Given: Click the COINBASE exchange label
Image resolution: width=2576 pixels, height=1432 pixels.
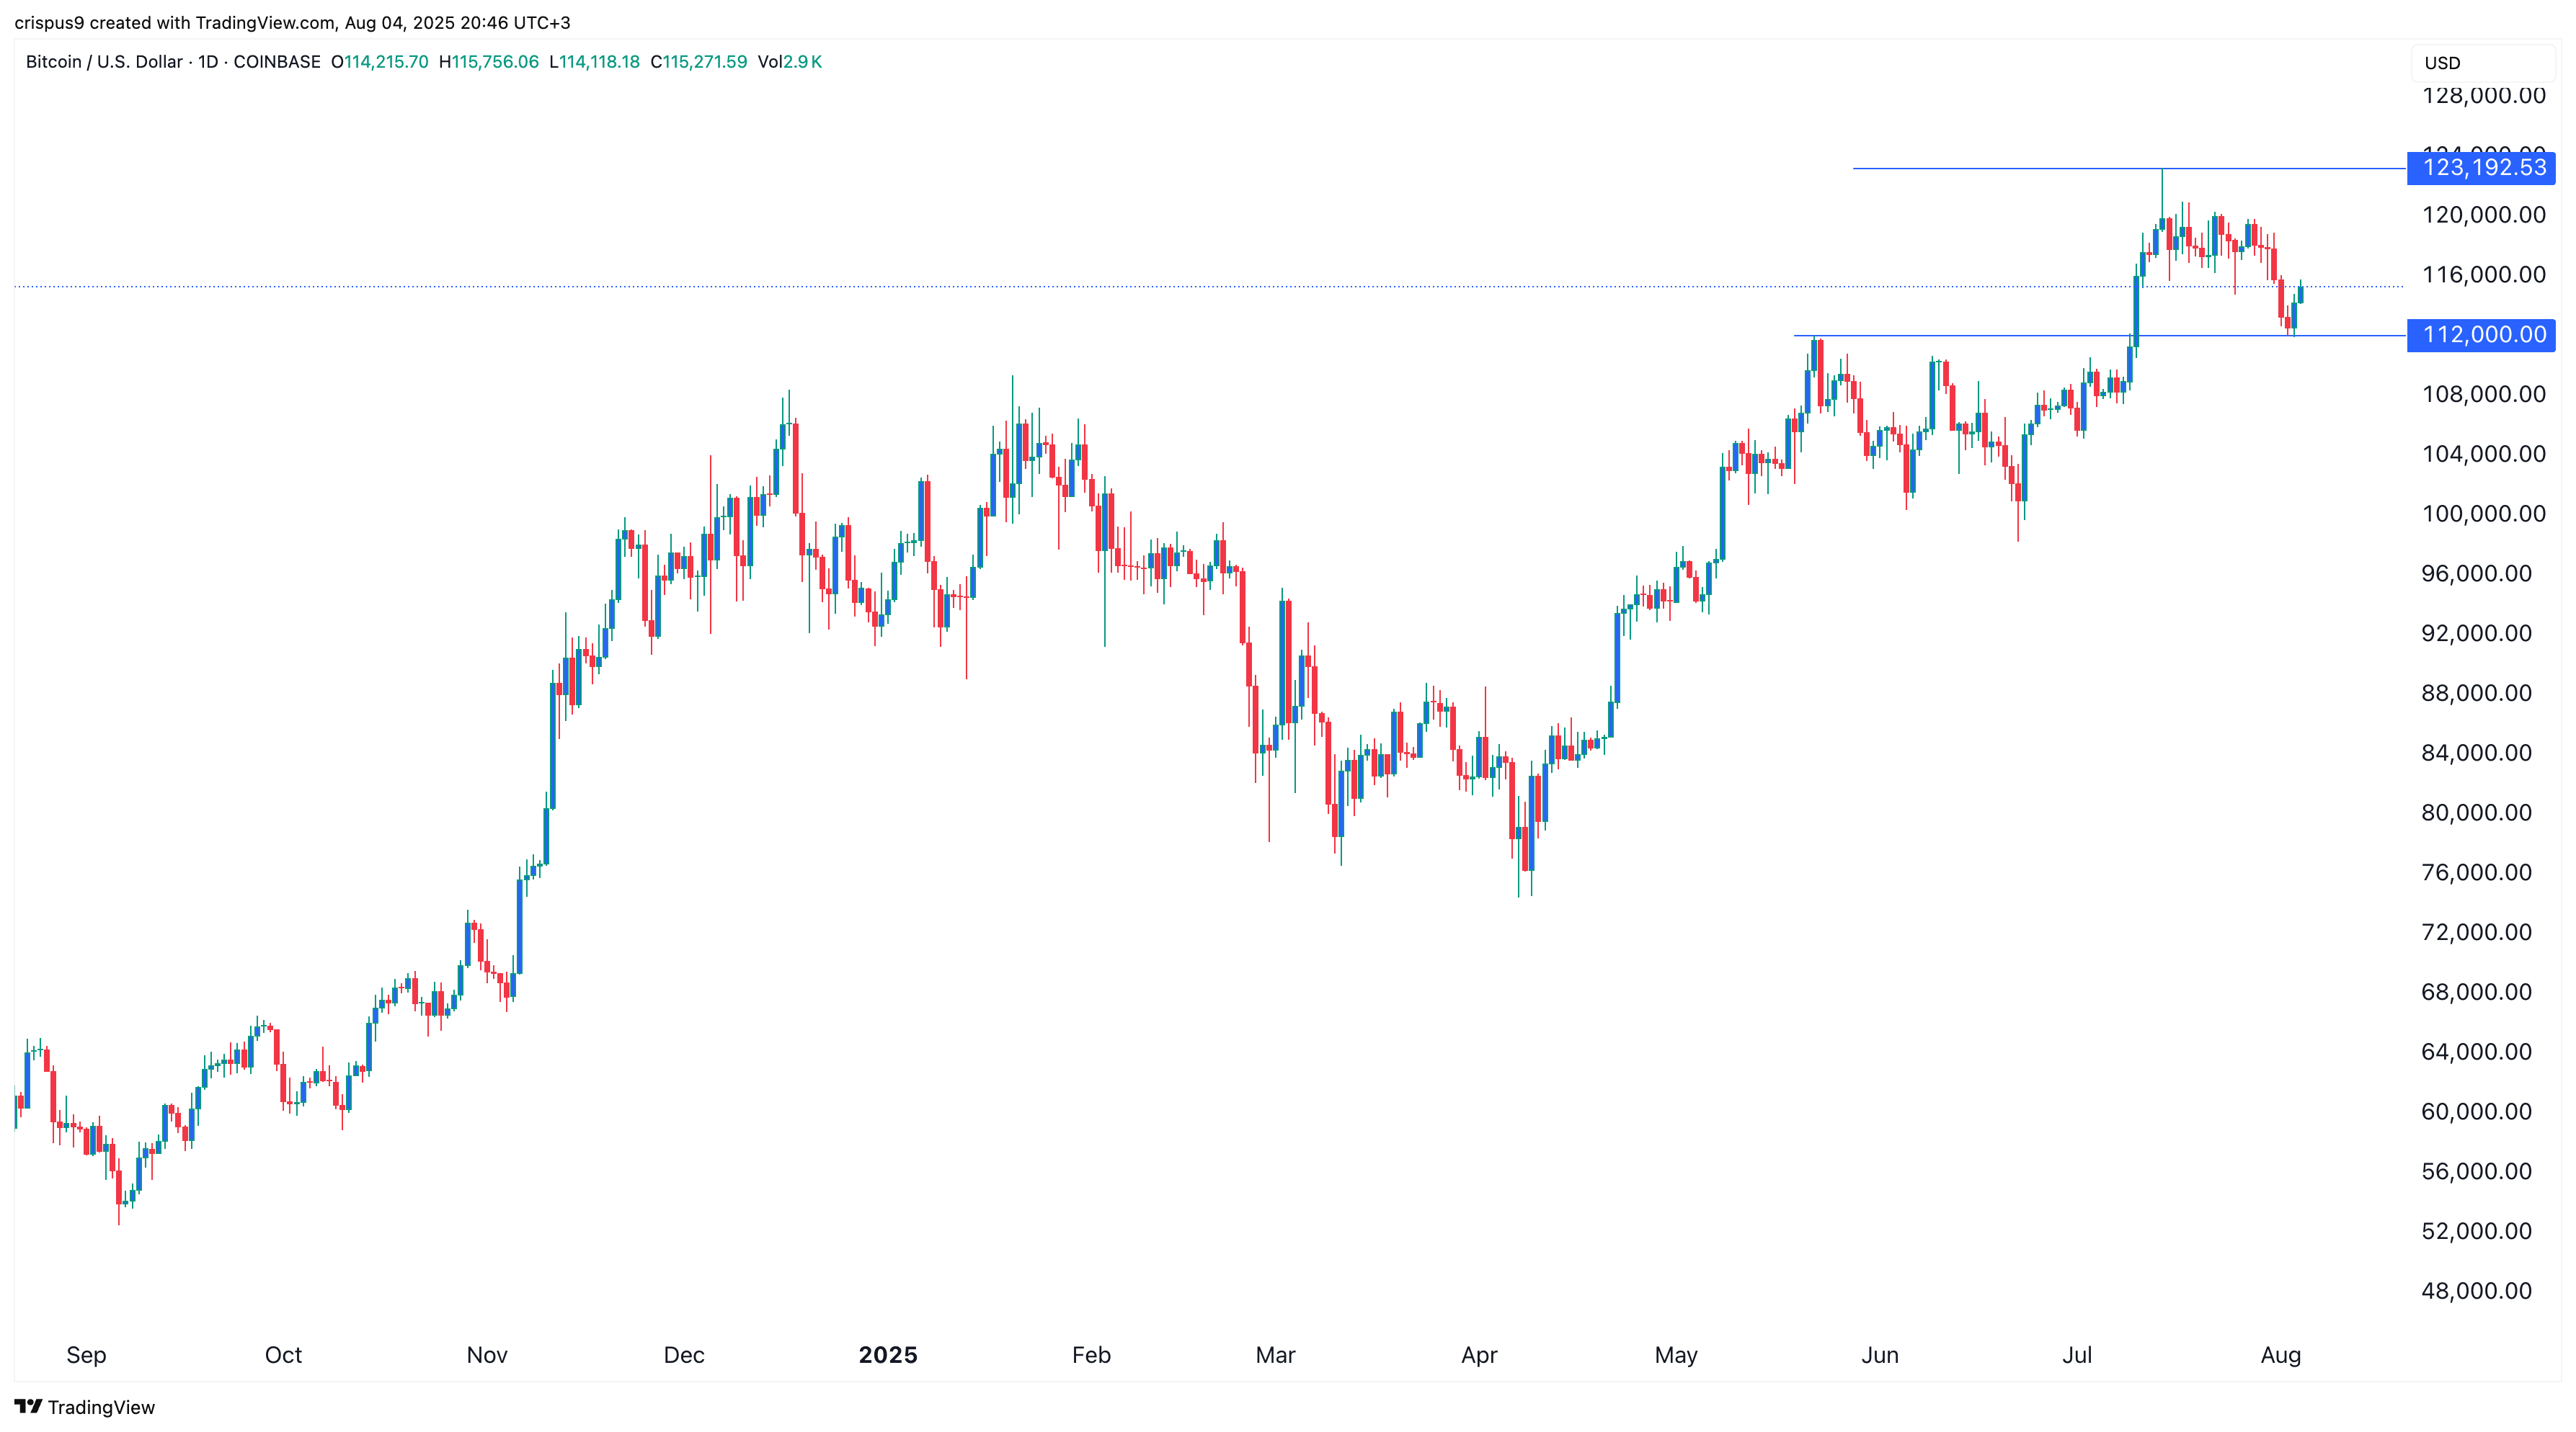Looking at the screenshot, I should 277,62.
